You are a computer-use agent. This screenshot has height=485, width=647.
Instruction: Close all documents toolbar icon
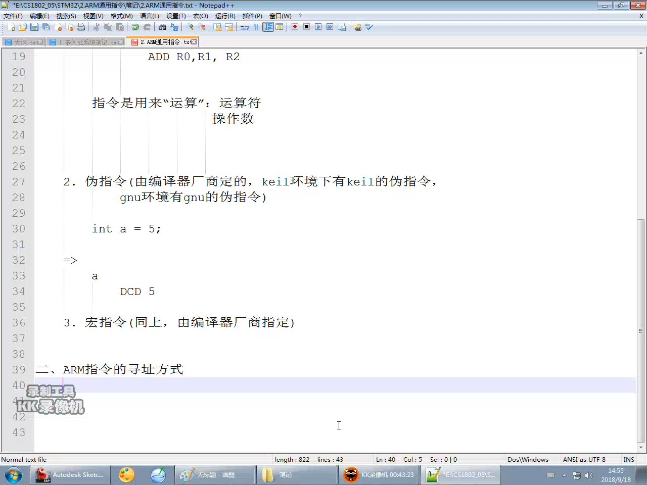point(69,27)
